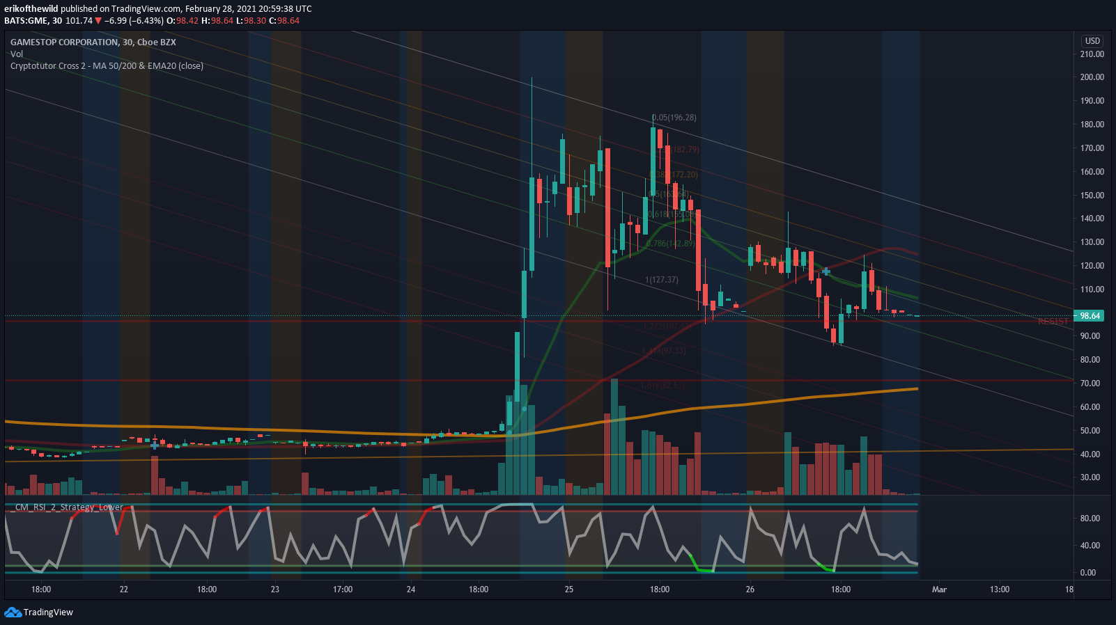The height and width of the screenshot is (625, 1116).
Task: Click the C:98.64 close value in header
Action: (x=284, y=21)
